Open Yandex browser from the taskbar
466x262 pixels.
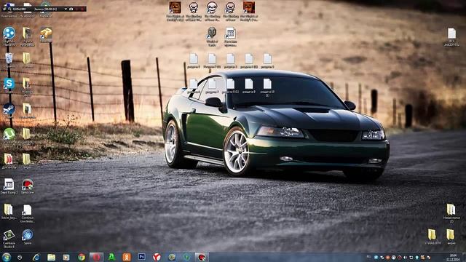tap(157, 257)
